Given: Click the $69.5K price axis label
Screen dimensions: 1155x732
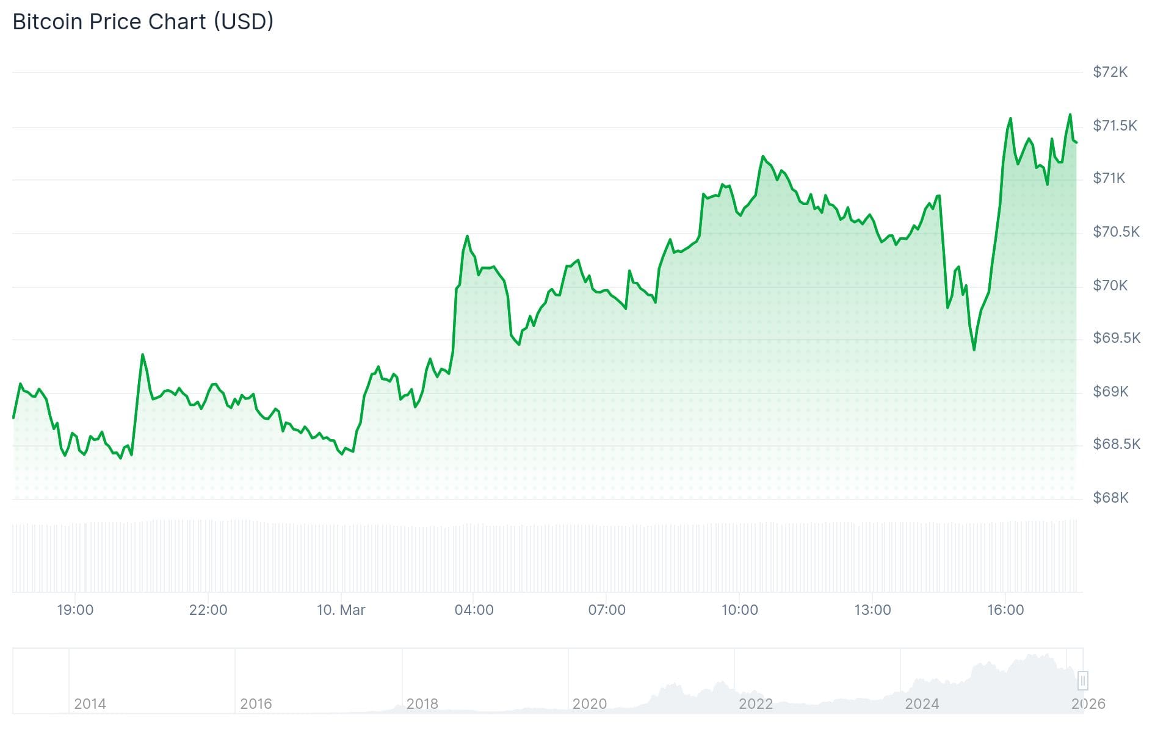Looking at the screenshot, I should pyautogui.click(x=1116, y=338).
